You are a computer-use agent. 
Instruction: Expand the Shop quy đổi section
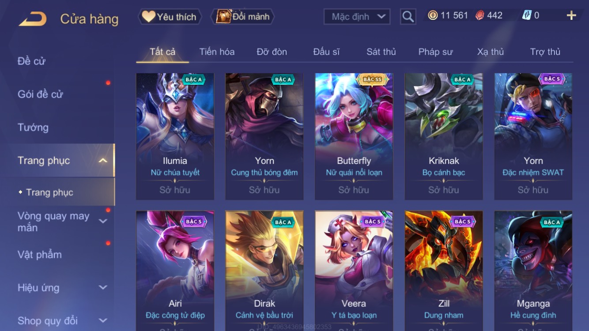(x=103, y=320)
